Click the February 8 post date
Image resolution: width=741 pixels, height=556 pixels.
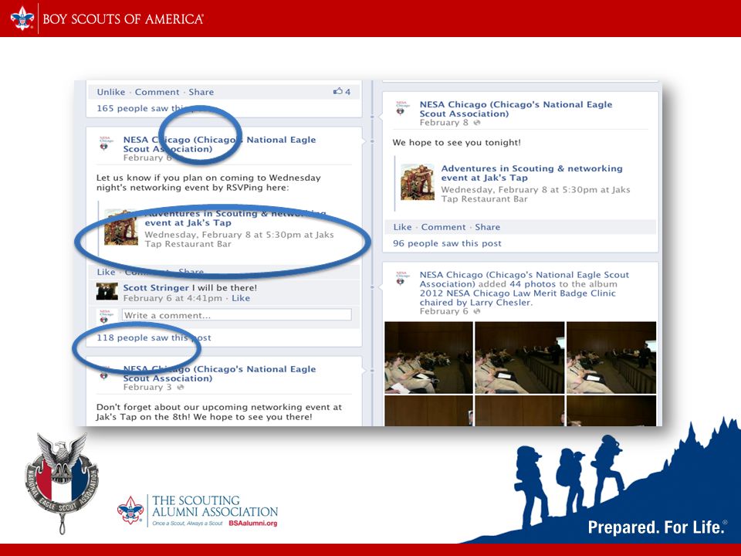[x=444, y=123]
